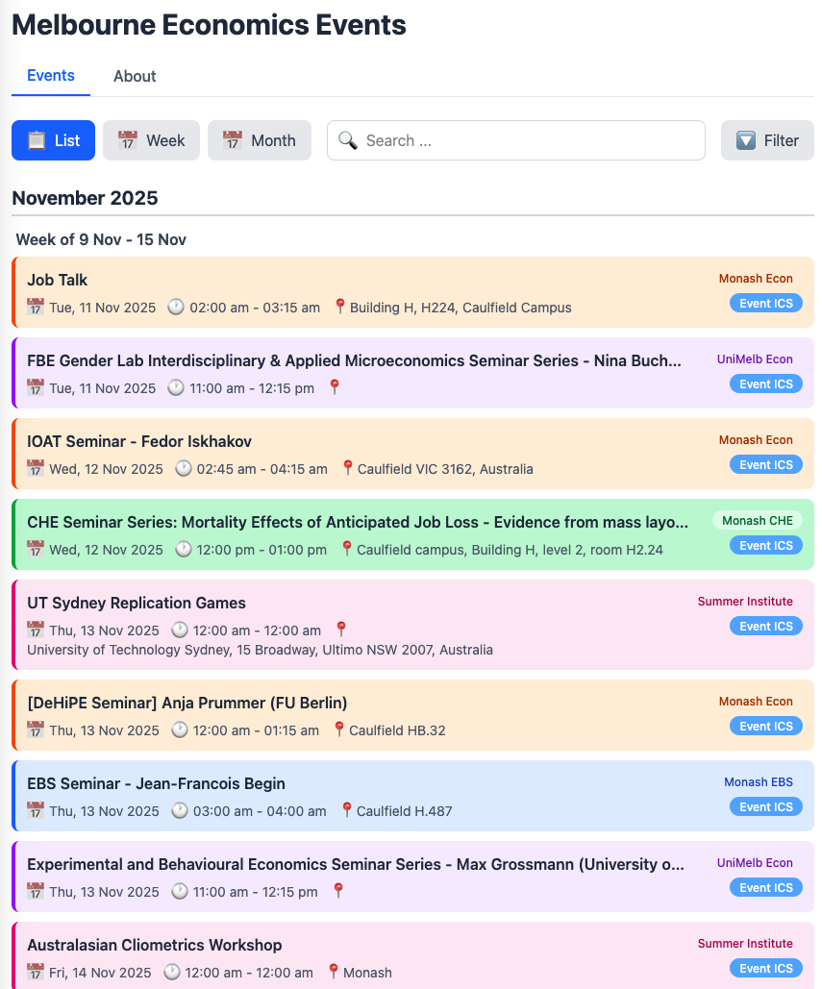Open the Filter options
The width and height of the screenshot is (822, 989).
[767, 140]
